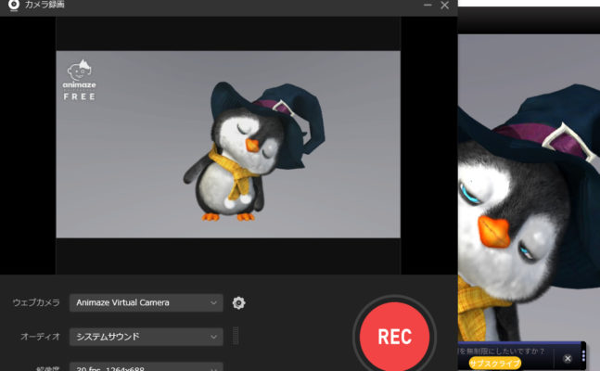Viewport: 600px width, 371px height.
Task: Click the オーディオ label
Action: (x=40, y=337)
